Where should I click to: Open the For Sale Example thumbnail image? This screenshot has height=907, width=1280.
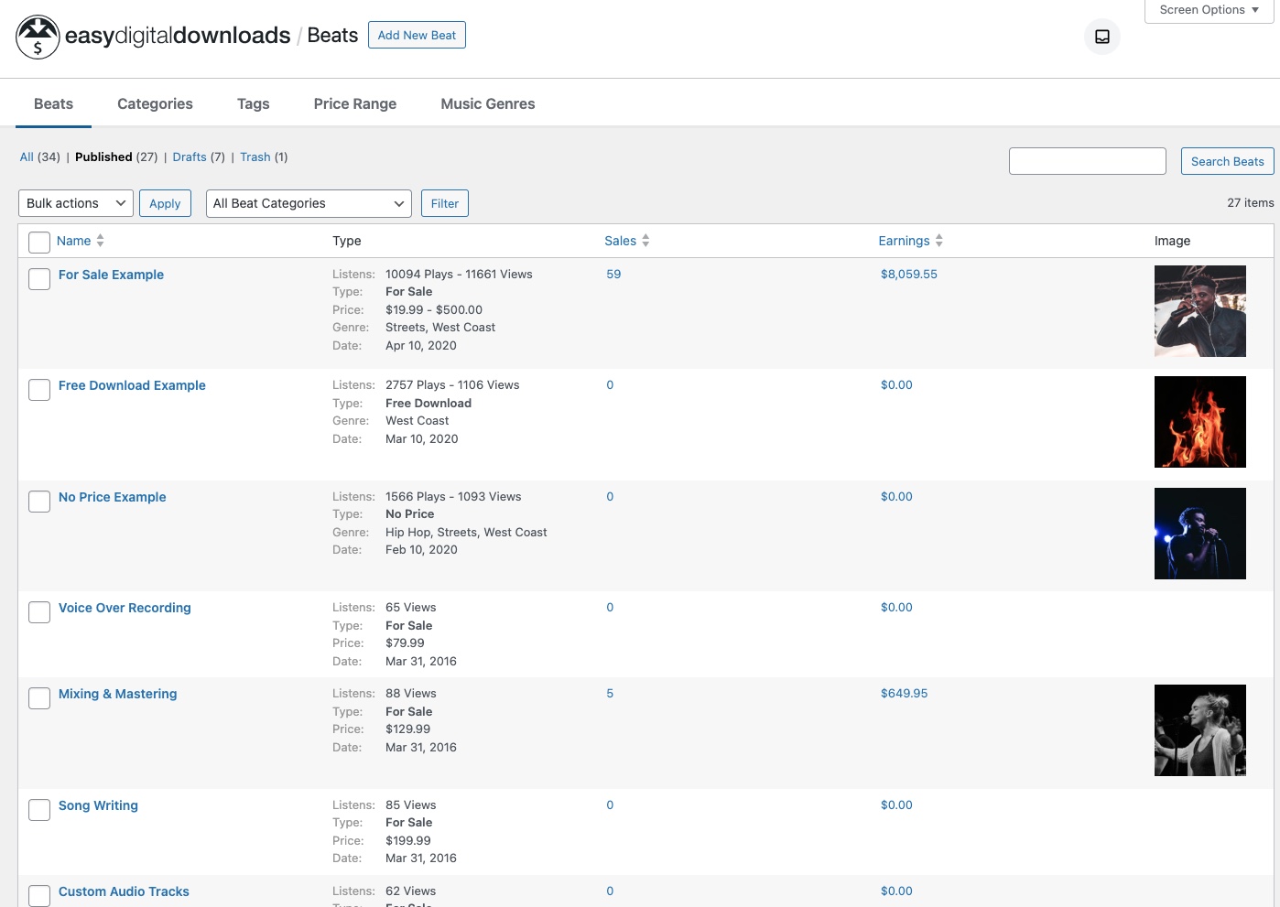click(x=1199, y=311)
